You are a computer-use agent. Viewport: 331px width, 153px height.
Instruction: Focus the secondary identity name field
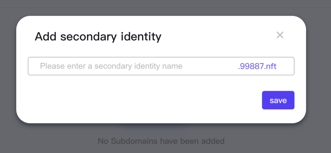pos(129,66)
